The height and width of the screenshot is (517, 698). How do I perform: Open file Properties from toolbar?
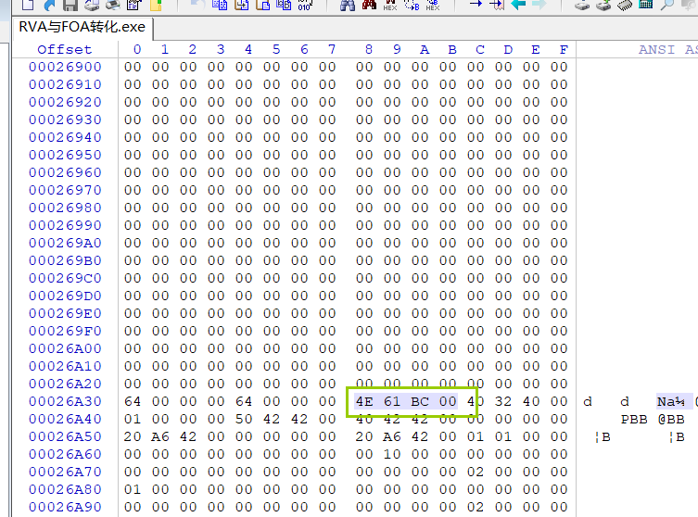(x=134, y=5)
